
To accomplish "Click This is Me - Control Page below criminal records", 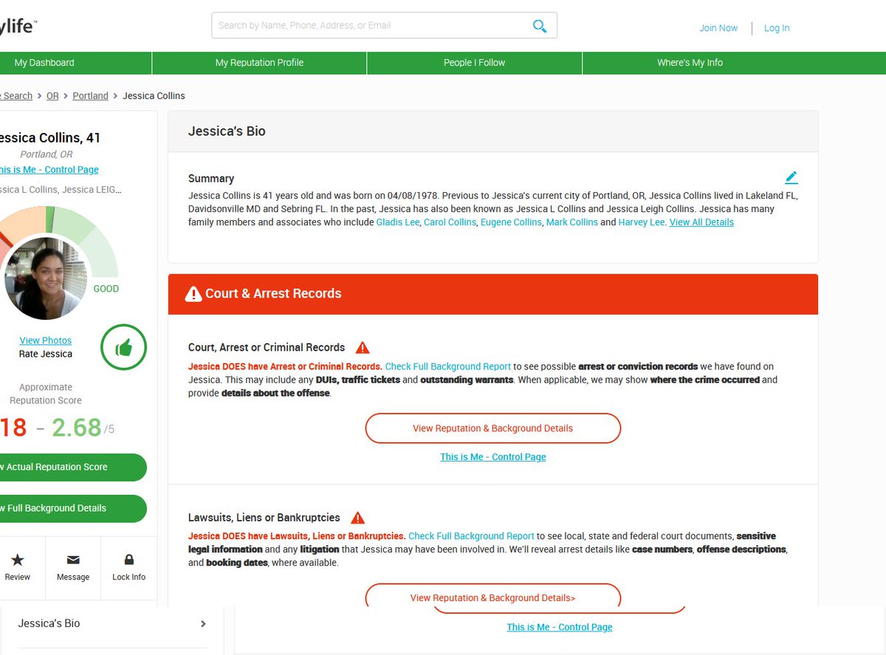I will [x=493, y=457].
